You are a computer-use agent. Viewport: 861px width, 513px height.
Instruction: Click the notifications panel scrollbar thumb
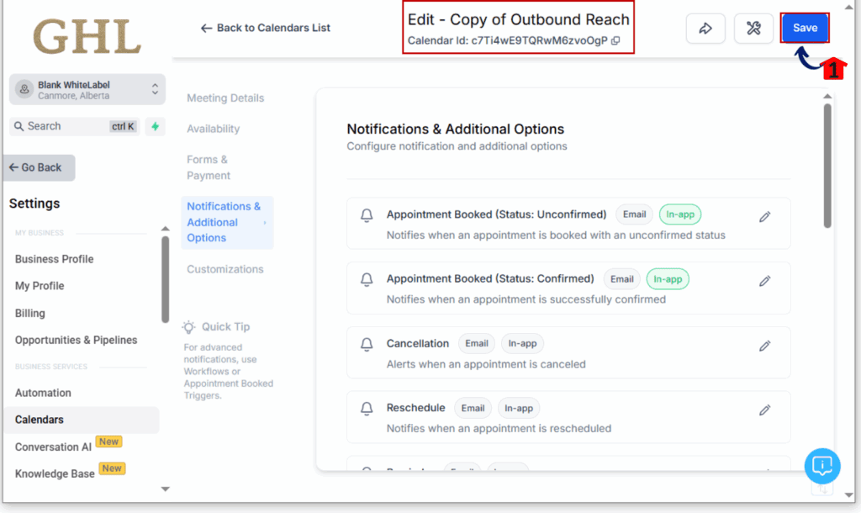click(827, 166)
